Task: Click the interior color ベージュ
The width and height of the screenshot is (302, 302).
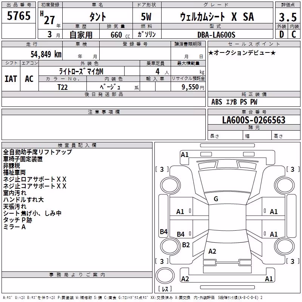Action: click(x=110, y=87)
